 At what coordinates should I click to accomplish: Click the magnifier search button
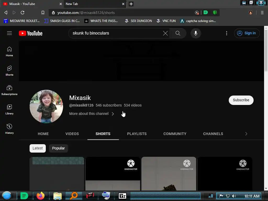point(178,33)
